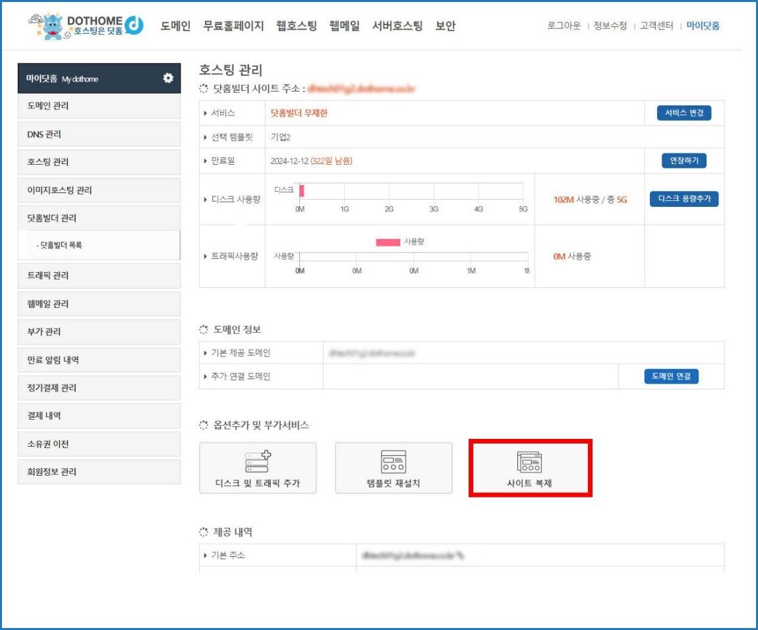Click the pink 사용량 traffic legend swatch

388,243
